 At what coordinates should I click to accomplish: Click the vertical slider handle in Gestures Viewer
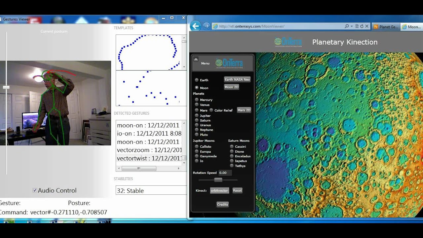click(6, 87)
